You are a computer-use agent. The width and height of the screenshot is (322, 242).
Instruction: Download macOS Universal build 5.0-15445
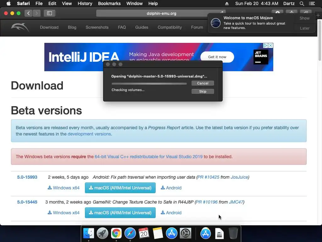(x=120, y=213)
